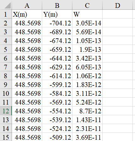Screen dimensions: 135x141
Task: Select cell with value -599.12
Action: [x=57, y=84]
